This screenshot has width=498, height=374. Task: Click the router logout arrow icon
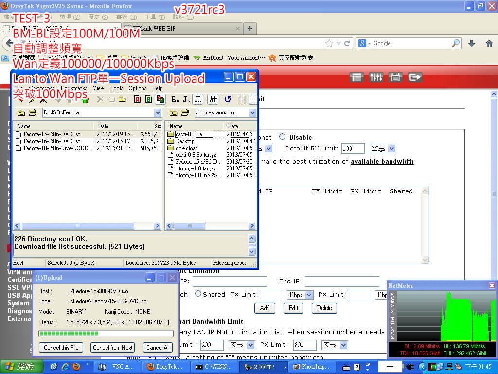pos(415,77)
